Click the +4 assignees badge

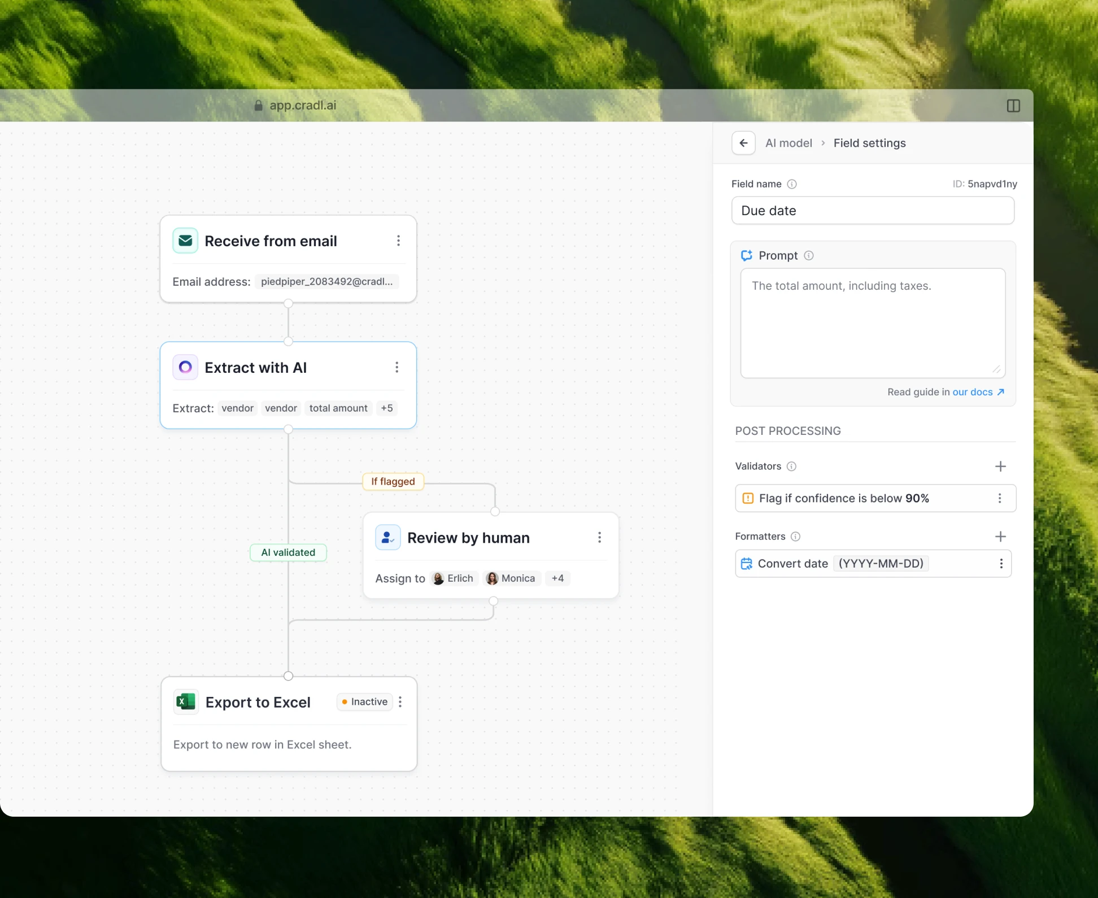[x=557, y=578]
